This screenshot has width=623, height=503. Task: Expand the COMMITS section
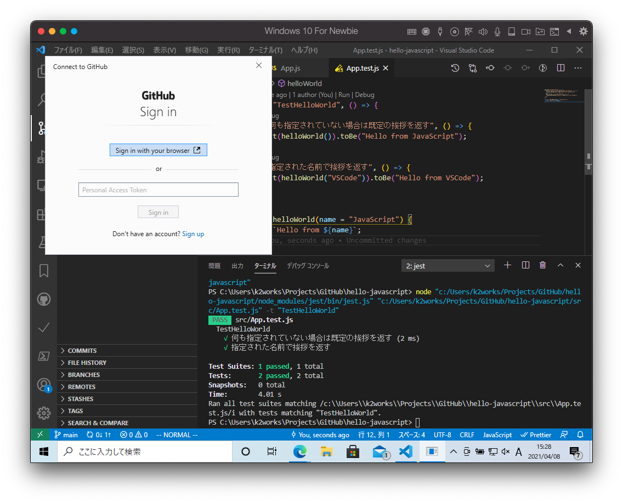pyautogui.click(x=82, y=351)
